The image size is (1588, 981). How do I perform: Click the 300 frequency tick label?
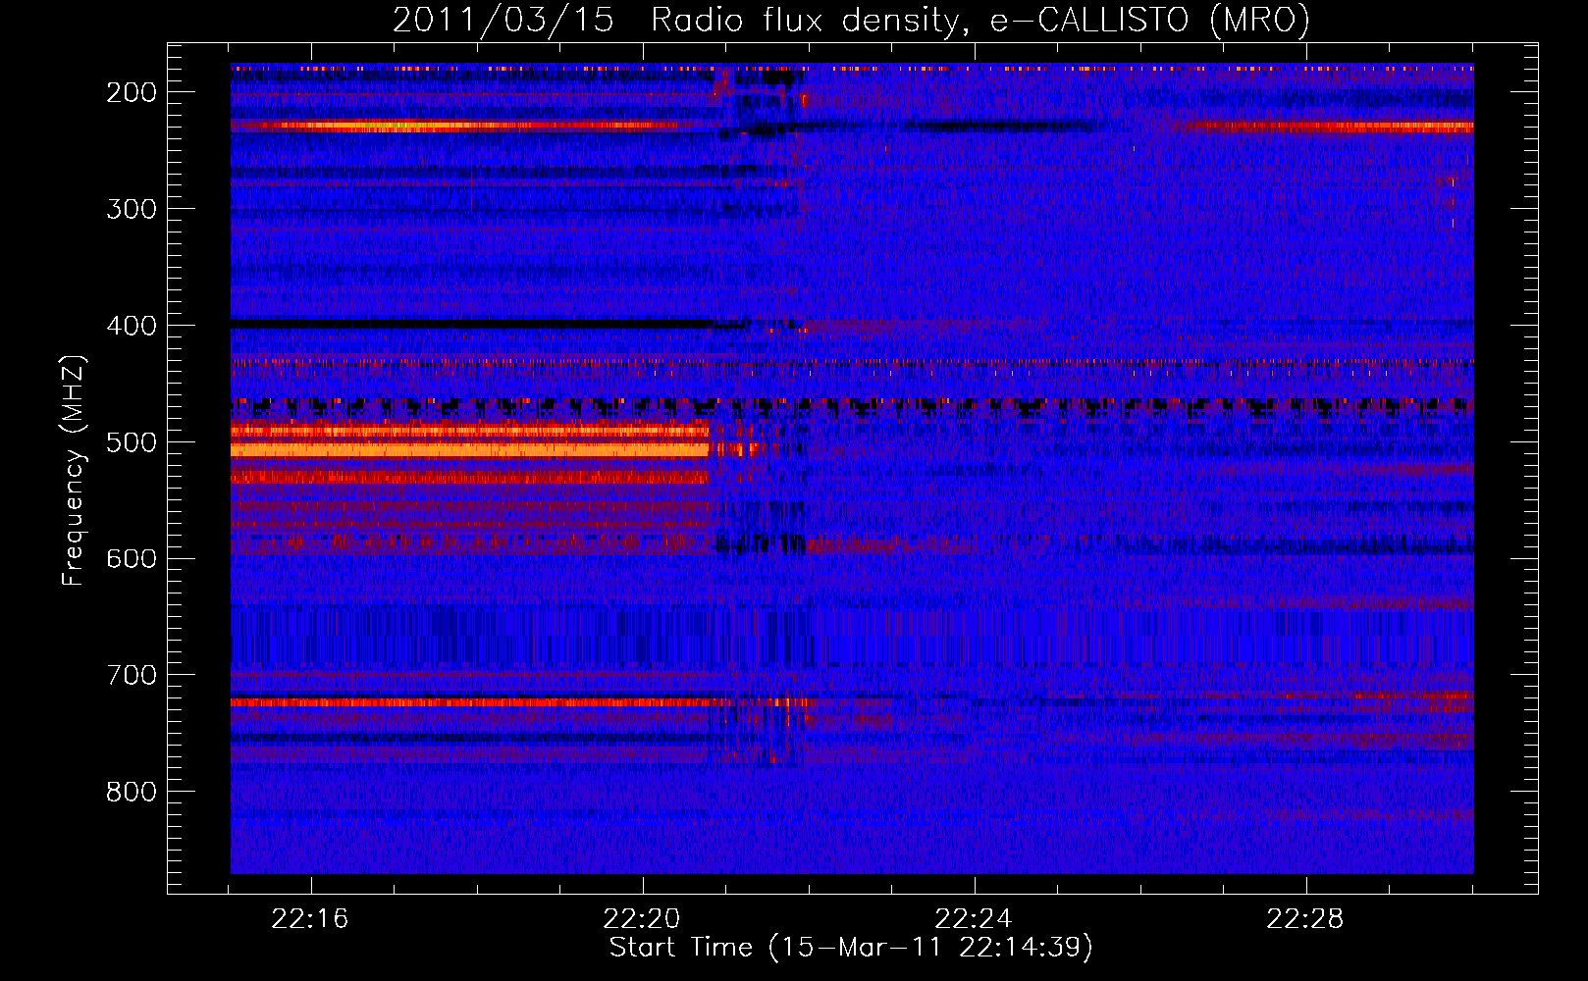coord(132,209)
